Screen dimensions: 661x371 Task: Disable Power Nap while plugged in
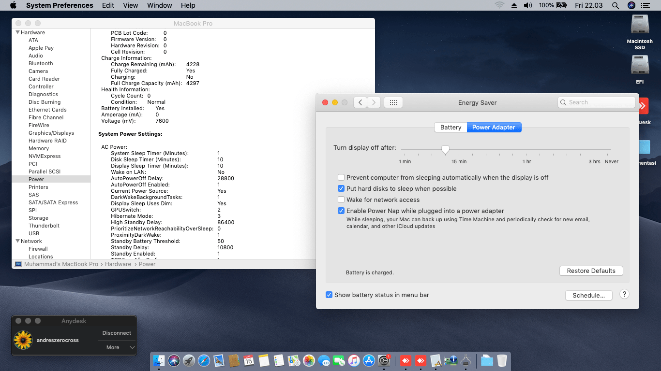pos(341,211)
